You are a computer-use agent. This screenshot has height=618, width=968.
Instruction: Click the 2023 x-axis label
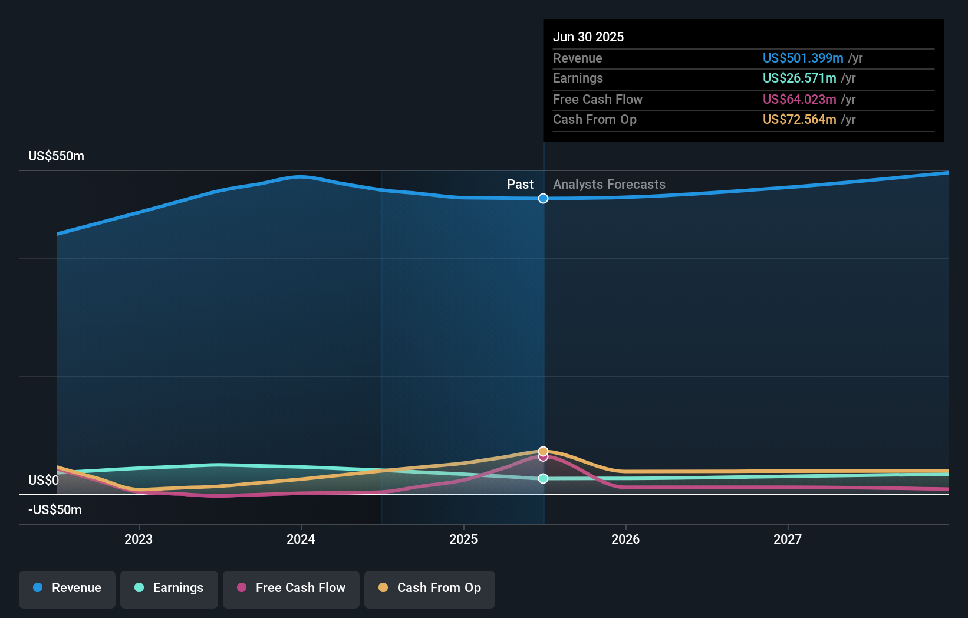tap(139, 539)
